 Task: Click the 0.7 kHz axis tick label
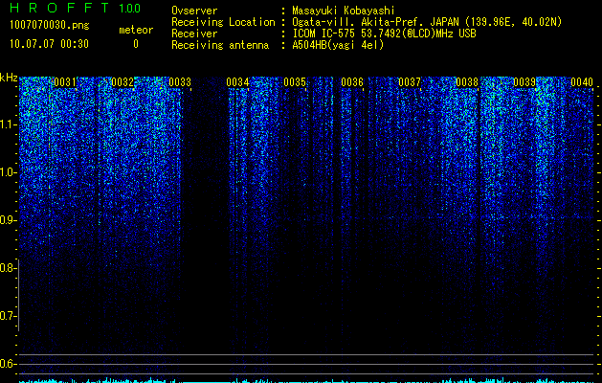tap(8, 316)
